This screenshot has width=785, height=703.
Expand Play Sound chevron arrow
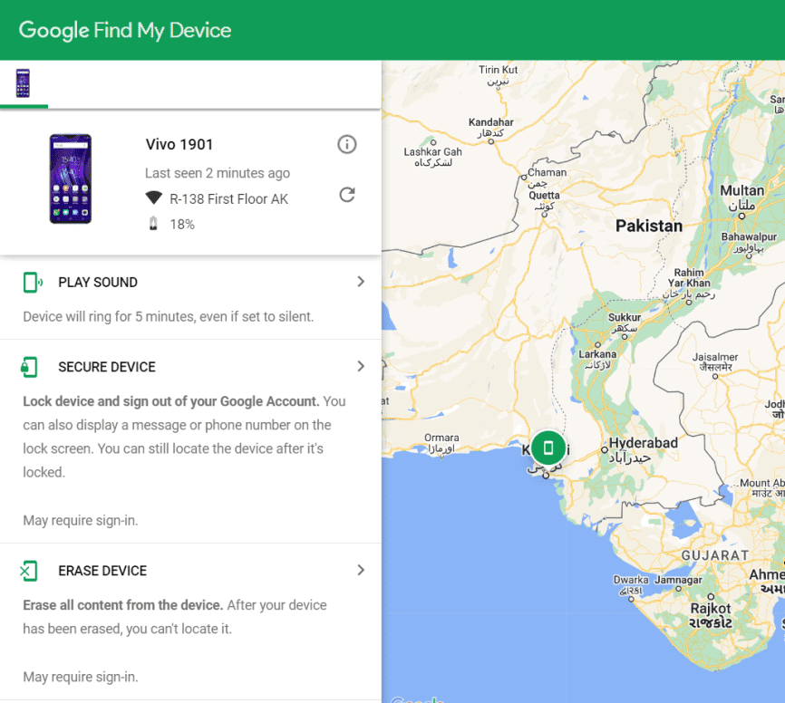pyautogui.click(x=361, y=282)
